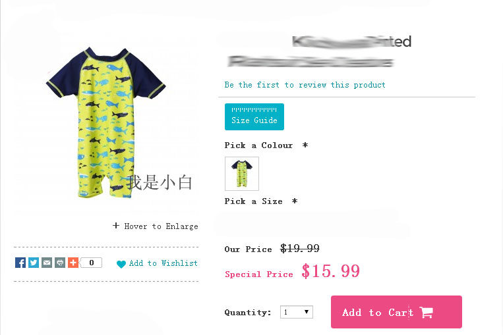Screen dimensions: 503x335
Task: Click the shopping cart icon
Action: pos(426,312)
